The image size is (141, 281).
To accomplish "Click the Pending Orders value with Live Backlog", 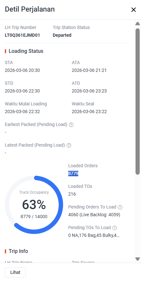I will tap(94, 215).
